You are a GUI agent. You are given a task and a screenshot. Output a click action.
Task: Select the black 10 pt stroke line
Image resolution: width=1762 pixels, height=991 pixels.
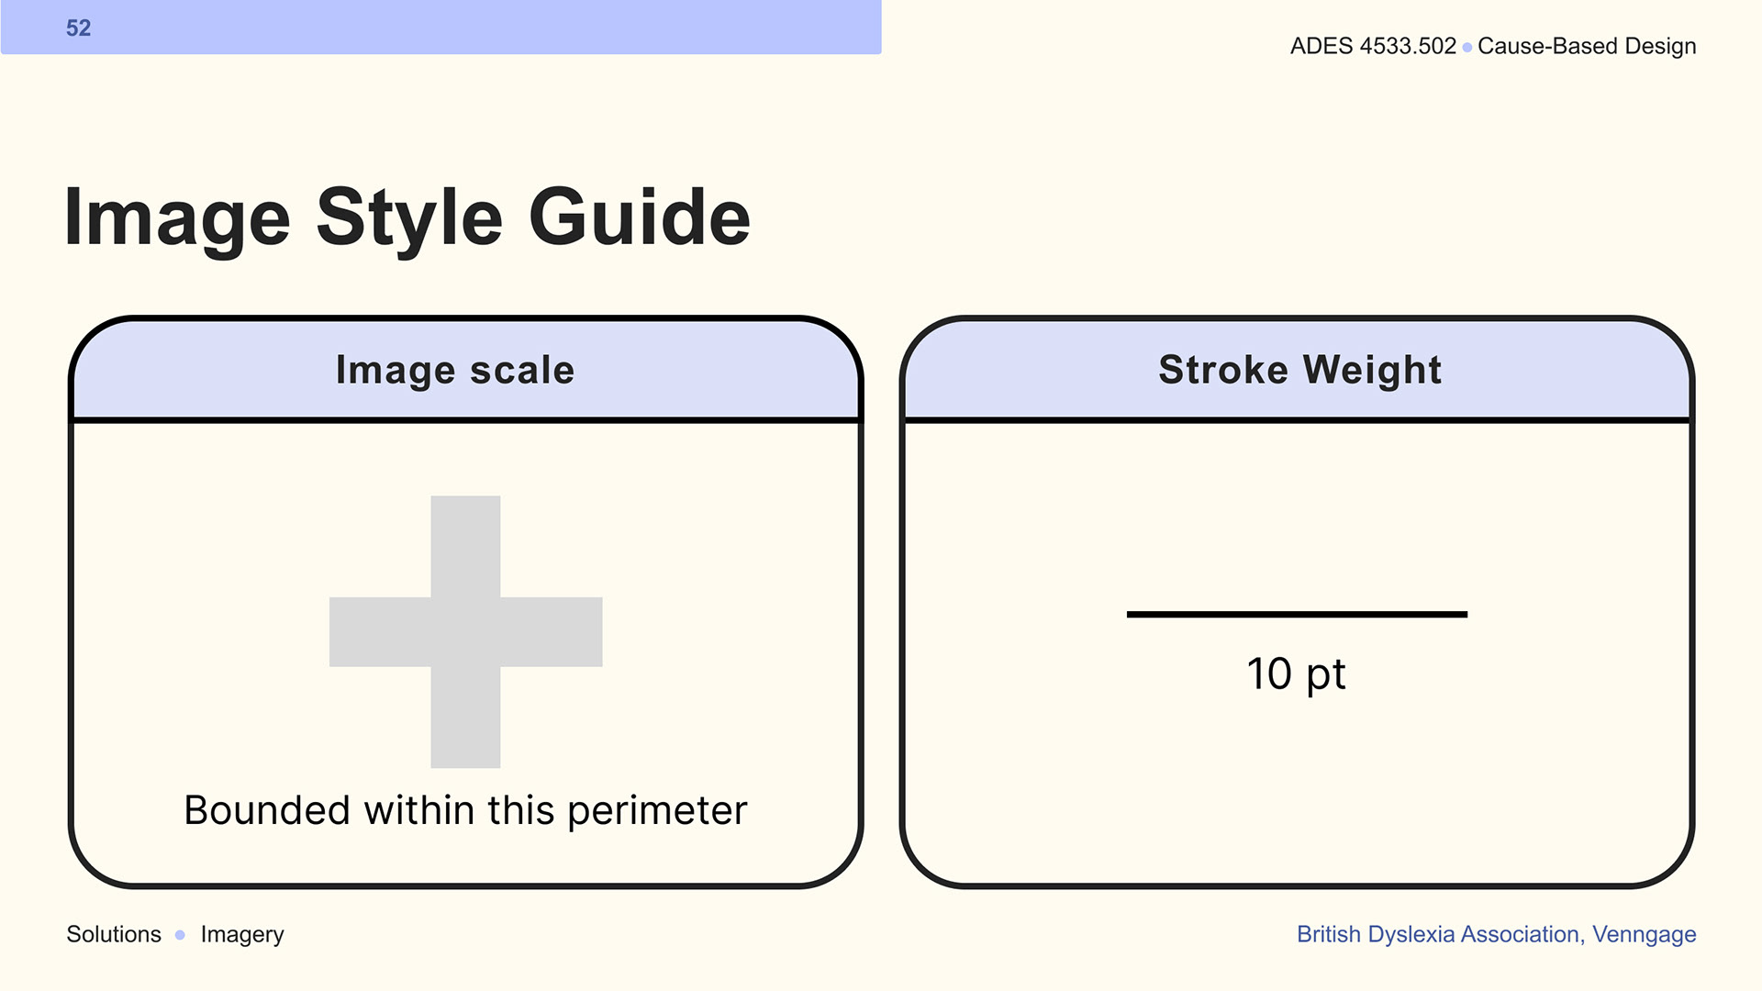1297,614
